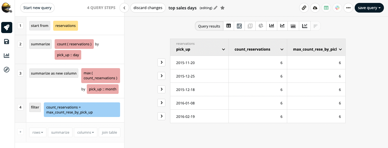Select the bar chart view icon
Viewport: 388px width, 148px height.
(x=272, y=26)
